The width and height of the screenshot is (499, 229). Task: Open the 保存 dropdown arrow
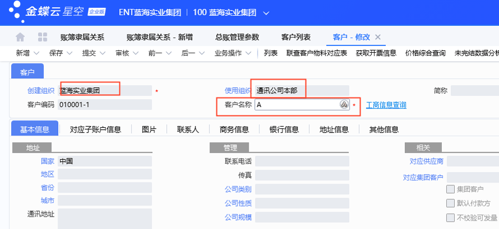coord(69,53)
